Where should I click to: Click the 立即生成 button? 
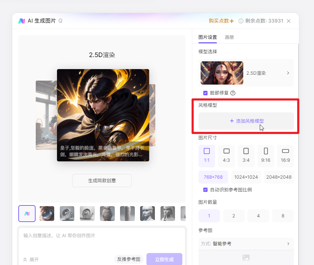(164, 259)
